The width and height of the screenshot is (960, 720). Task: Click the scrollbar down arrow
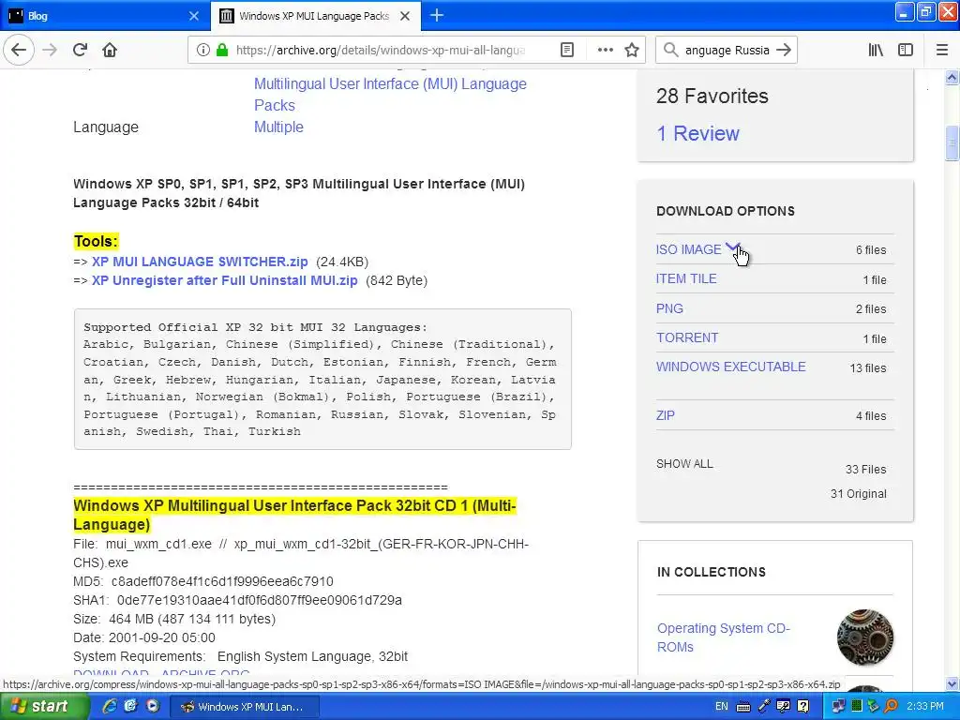(952, 683)
